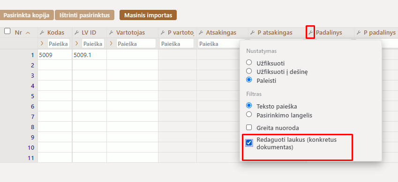The width and height of the screenshot is (398, 182).
Task: Open the wrench settings for P atsakingas
Action: pos(252,33)
